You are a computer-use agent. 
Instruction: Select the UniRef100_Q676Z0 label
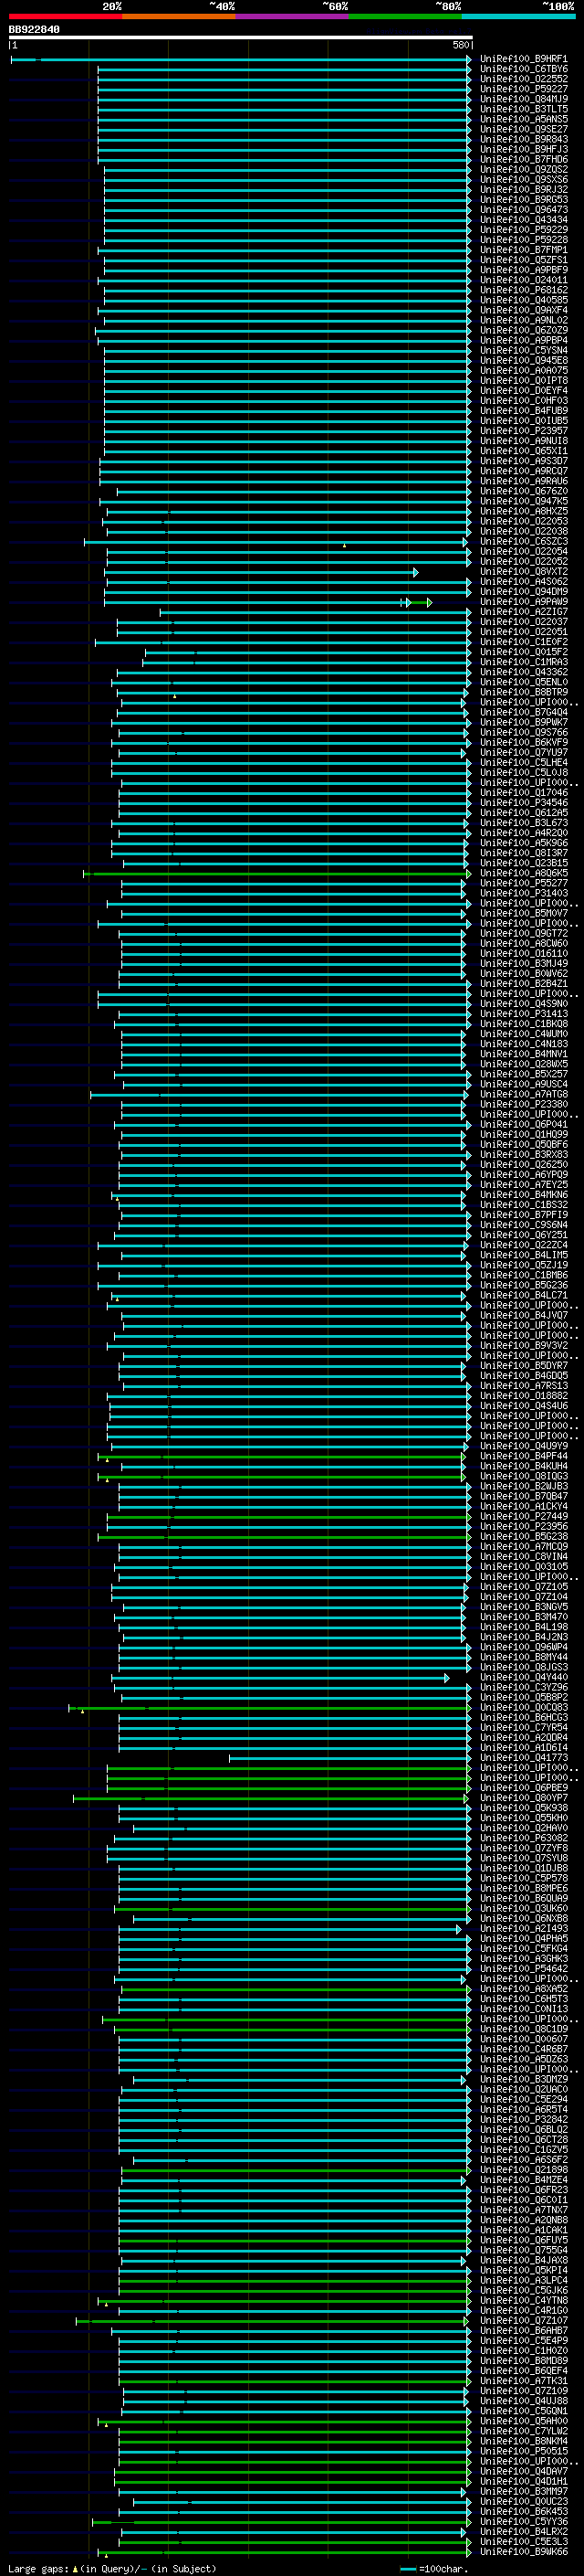pos(523,491)
